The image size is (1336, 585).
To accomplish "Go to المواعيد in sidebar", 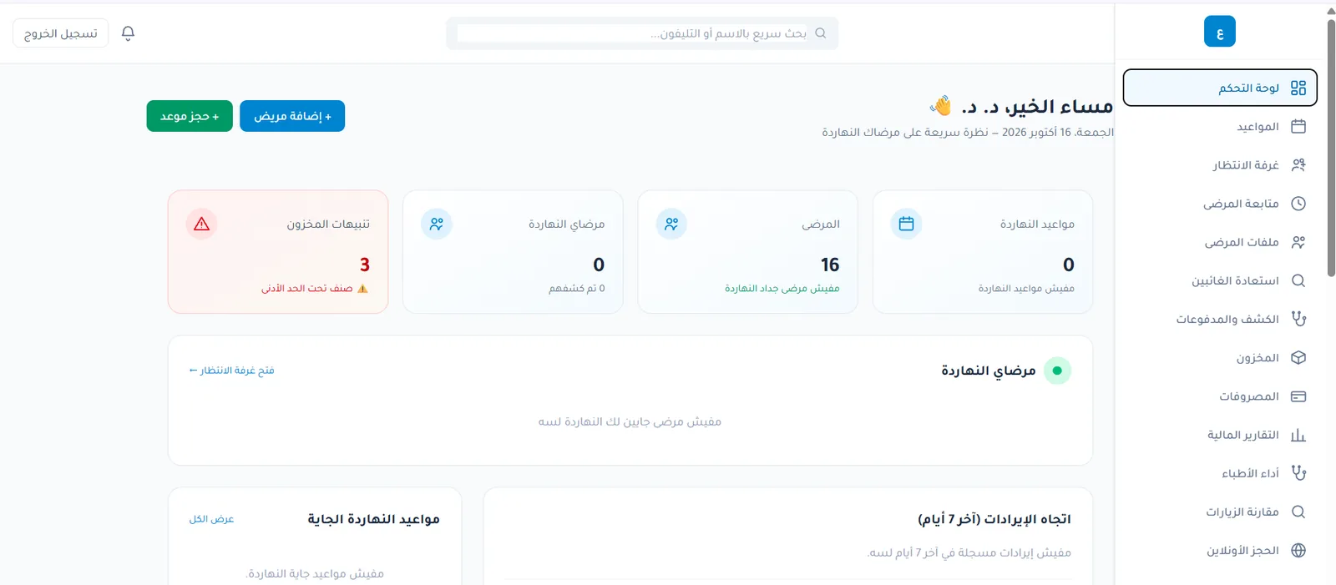I will click(x=1220, y=126).
